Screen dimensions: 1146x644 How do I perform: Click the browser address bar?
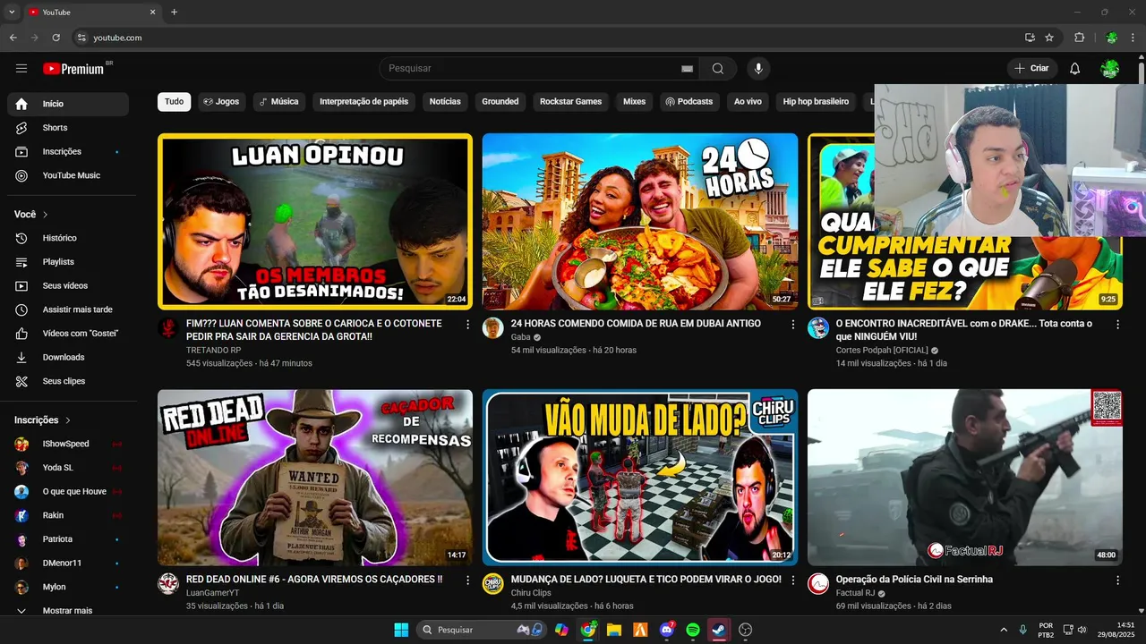coord(546,38)
